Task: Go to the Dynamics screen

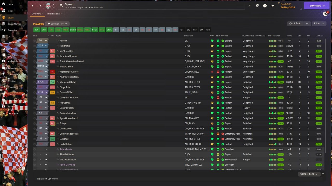Action: click(12, 30)
